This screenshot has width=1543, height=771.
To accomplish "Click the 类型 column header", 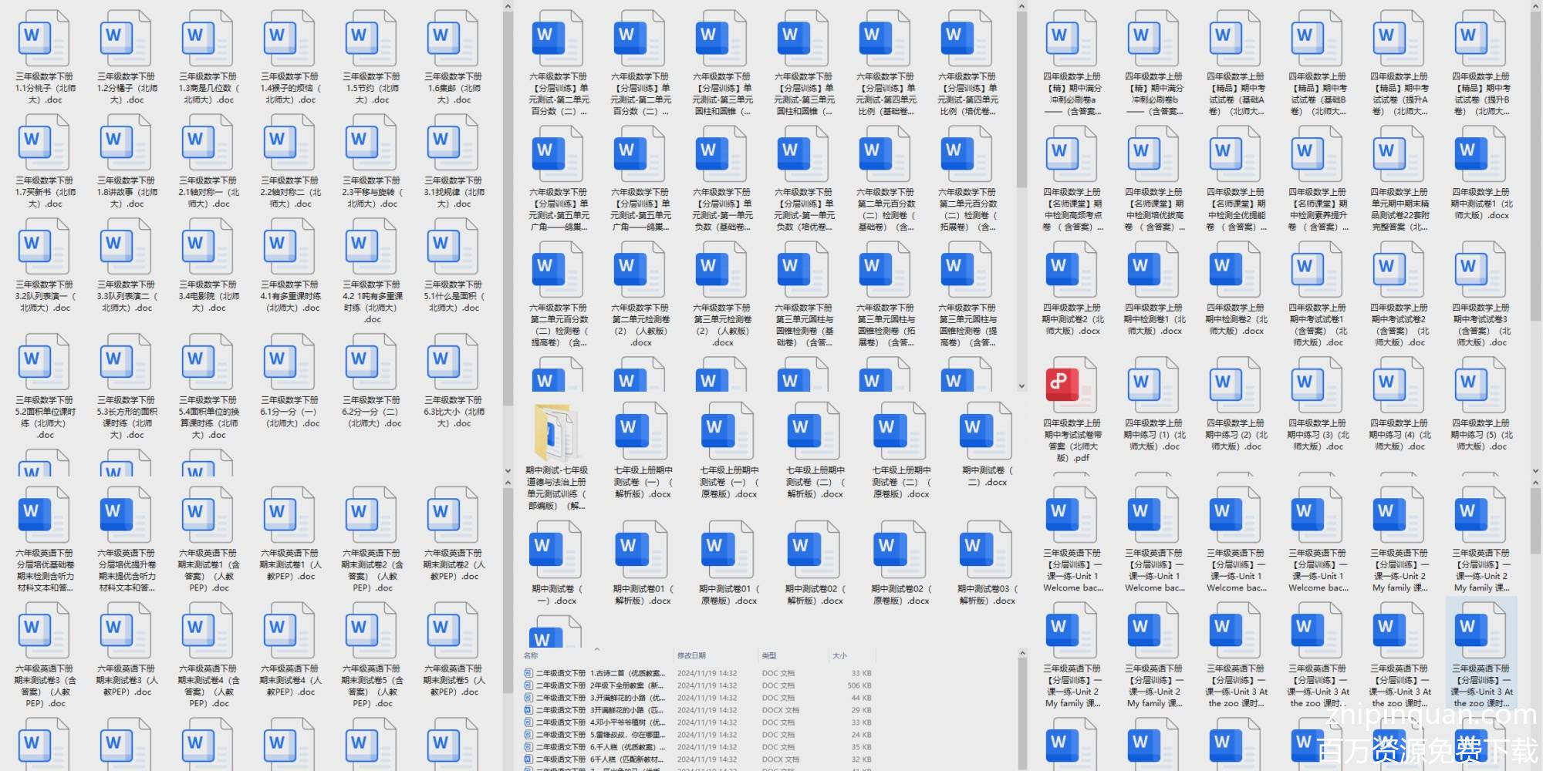I will 769,656.
